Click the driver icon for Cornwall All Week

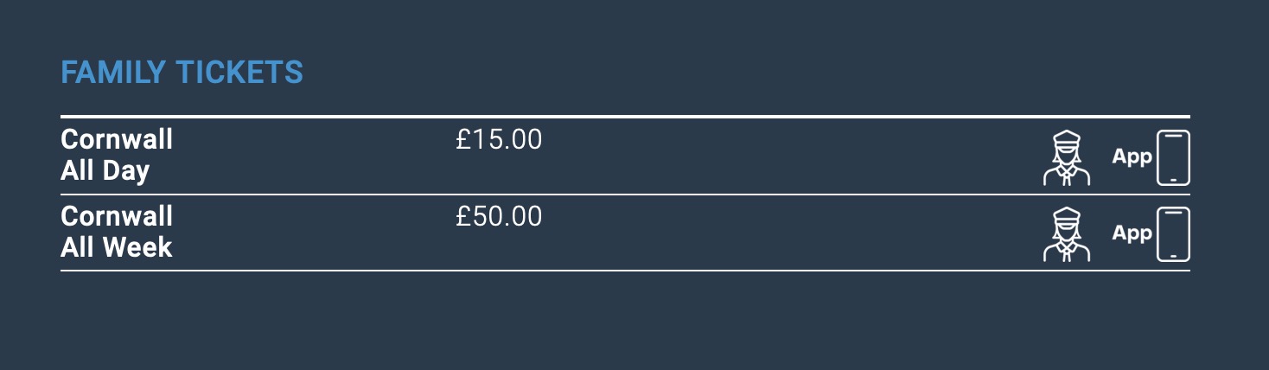1067,234
